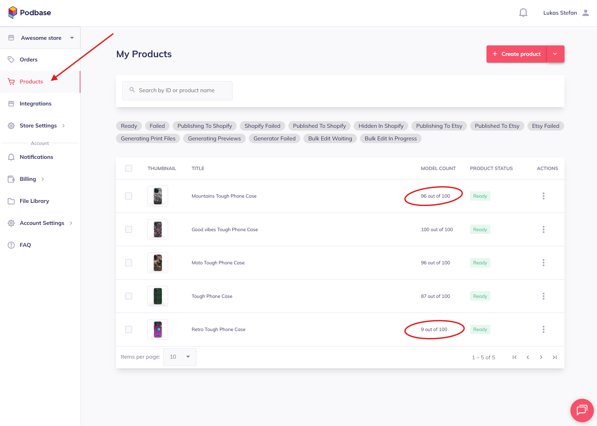Click the product search input field
This screenshot has width=597, height=426.
[x=177, y=90]
